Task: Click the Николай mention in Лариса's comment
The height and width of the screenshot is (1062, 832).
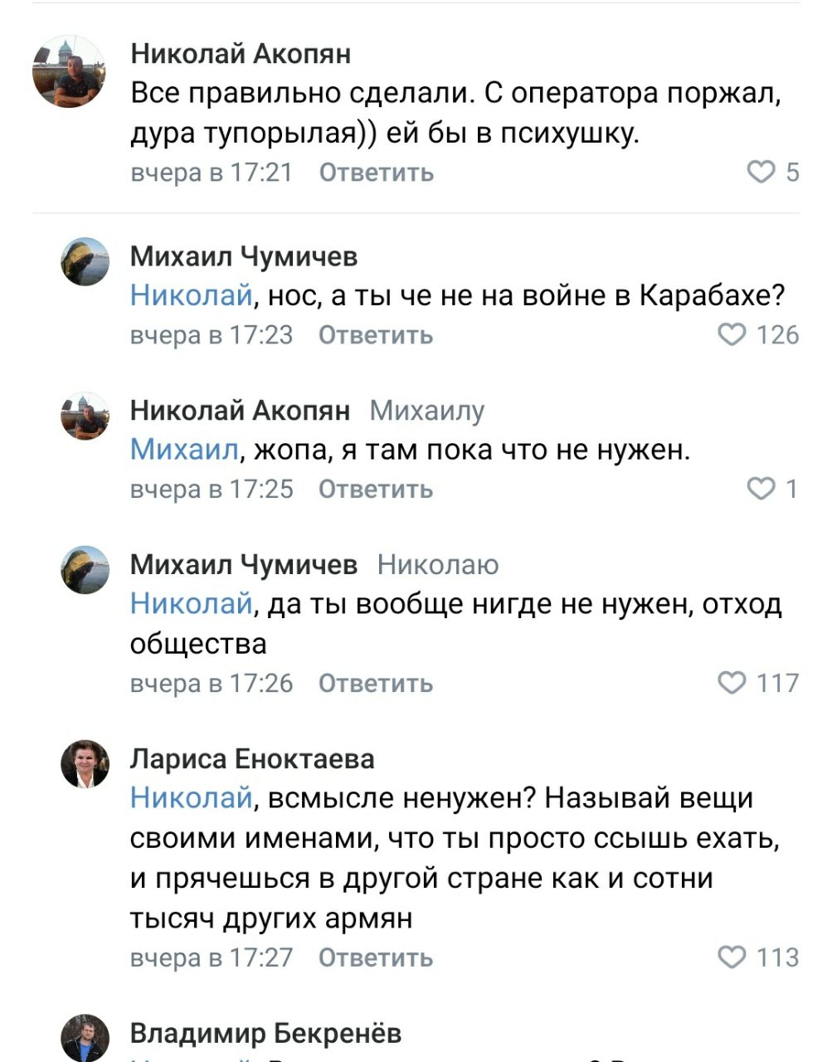Action: click(x=191, y=798)
